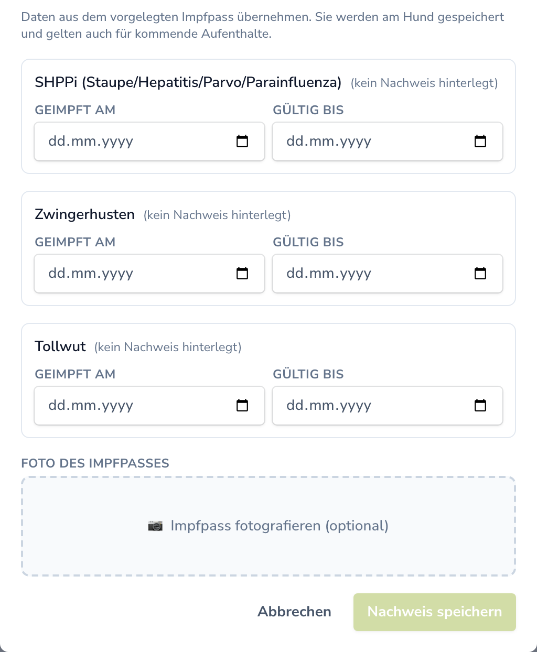The height and width of the screenshot is (652, 537).
Task: Open calendar picker for Zwingerhusten Geimpft am
Action: [242, 273]
